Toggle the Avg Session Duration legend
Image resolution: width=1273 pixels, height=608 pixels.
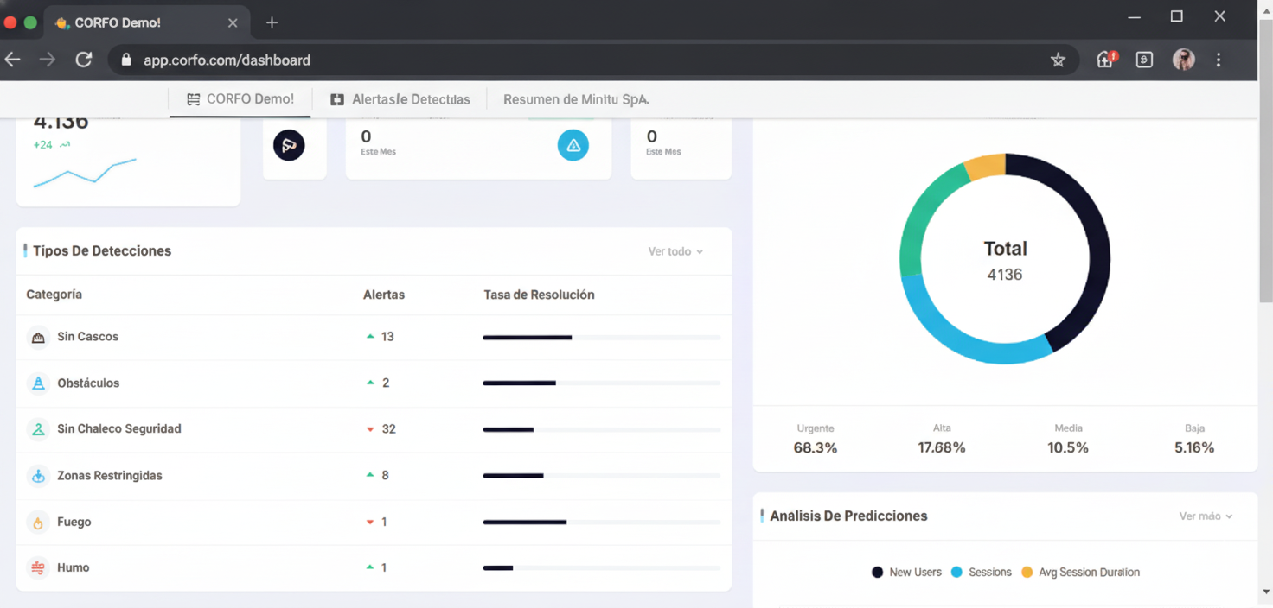pos(1080,572)
